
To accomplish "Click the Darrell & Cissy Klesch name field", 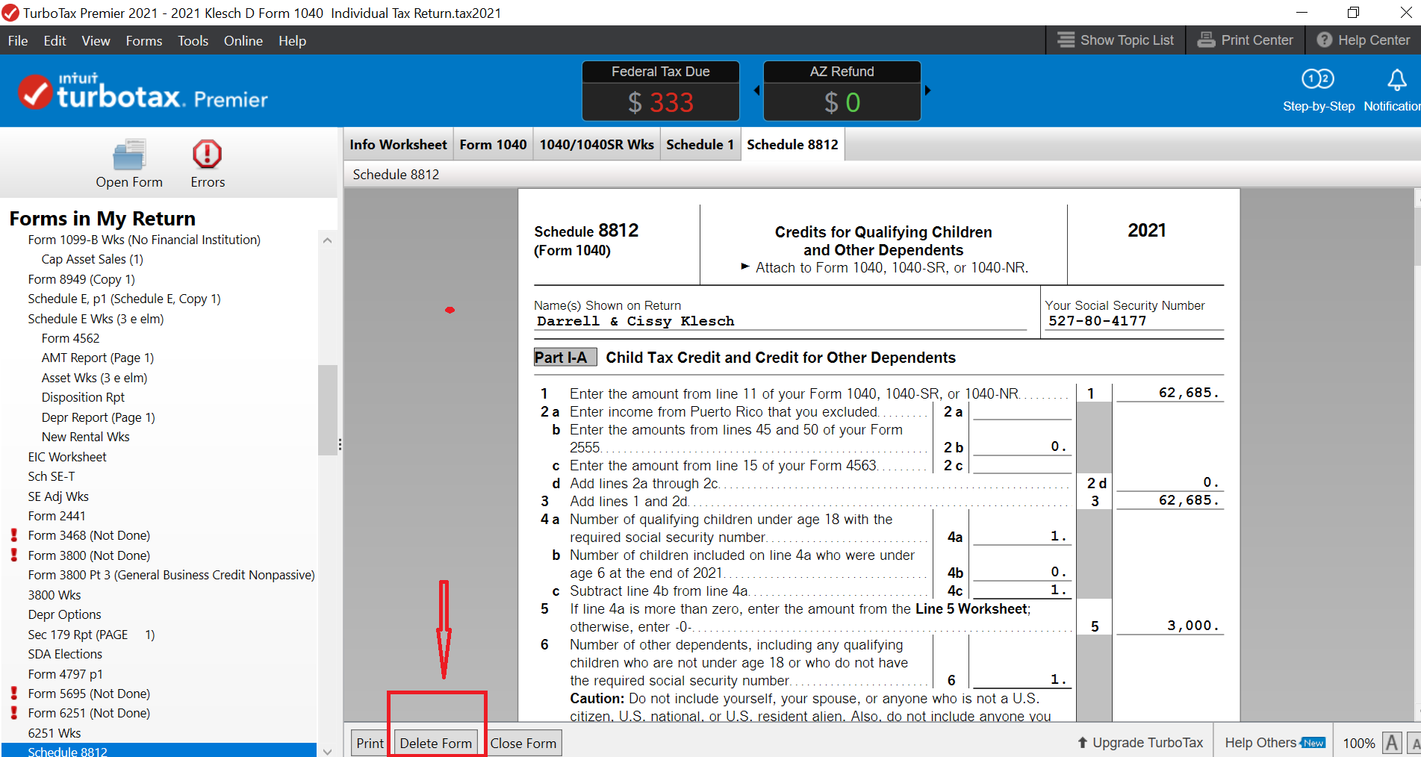I will point(780,322).
